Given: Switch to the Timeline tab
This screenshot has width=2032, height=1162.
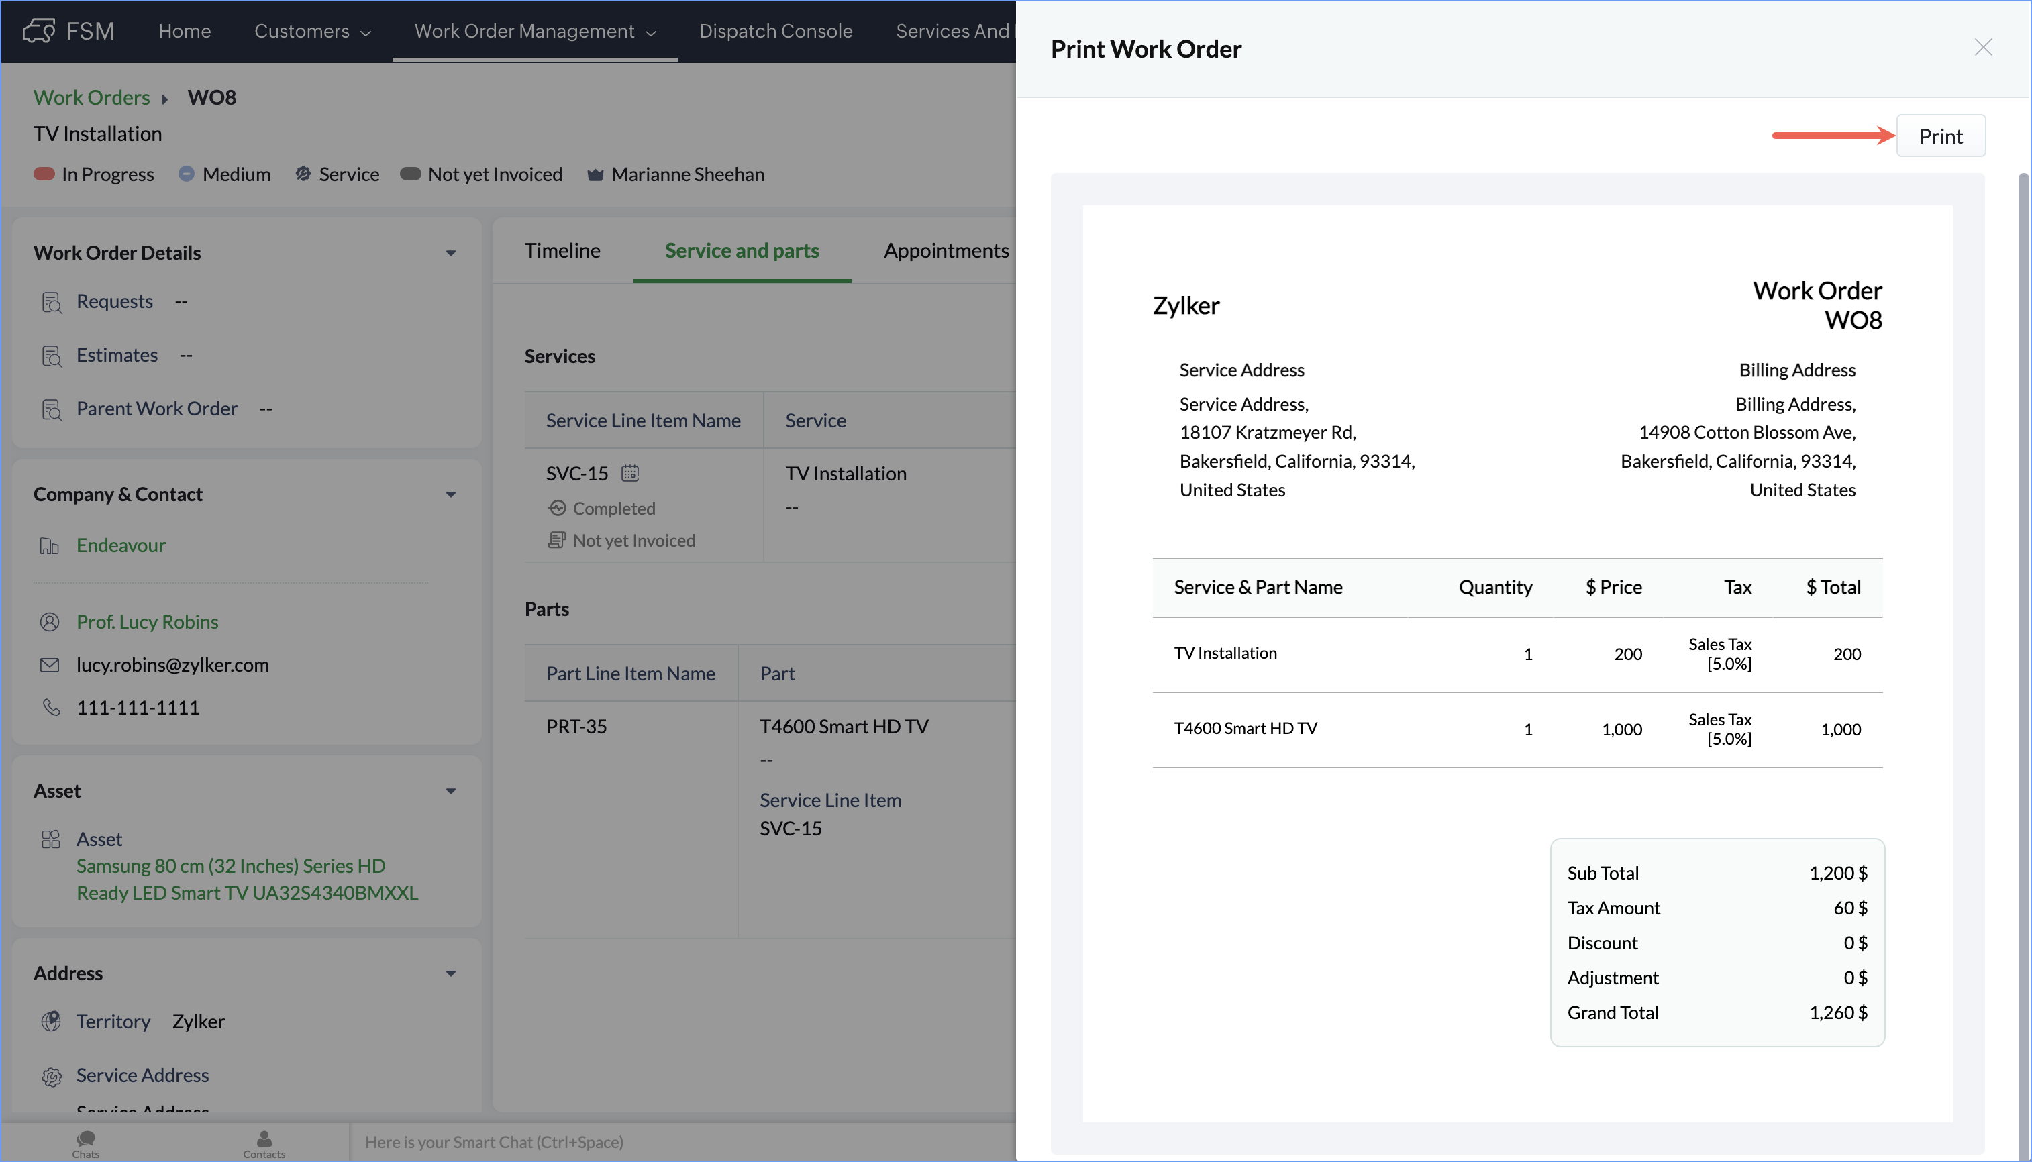Looking at the screenshot, I should click(562, 251).
